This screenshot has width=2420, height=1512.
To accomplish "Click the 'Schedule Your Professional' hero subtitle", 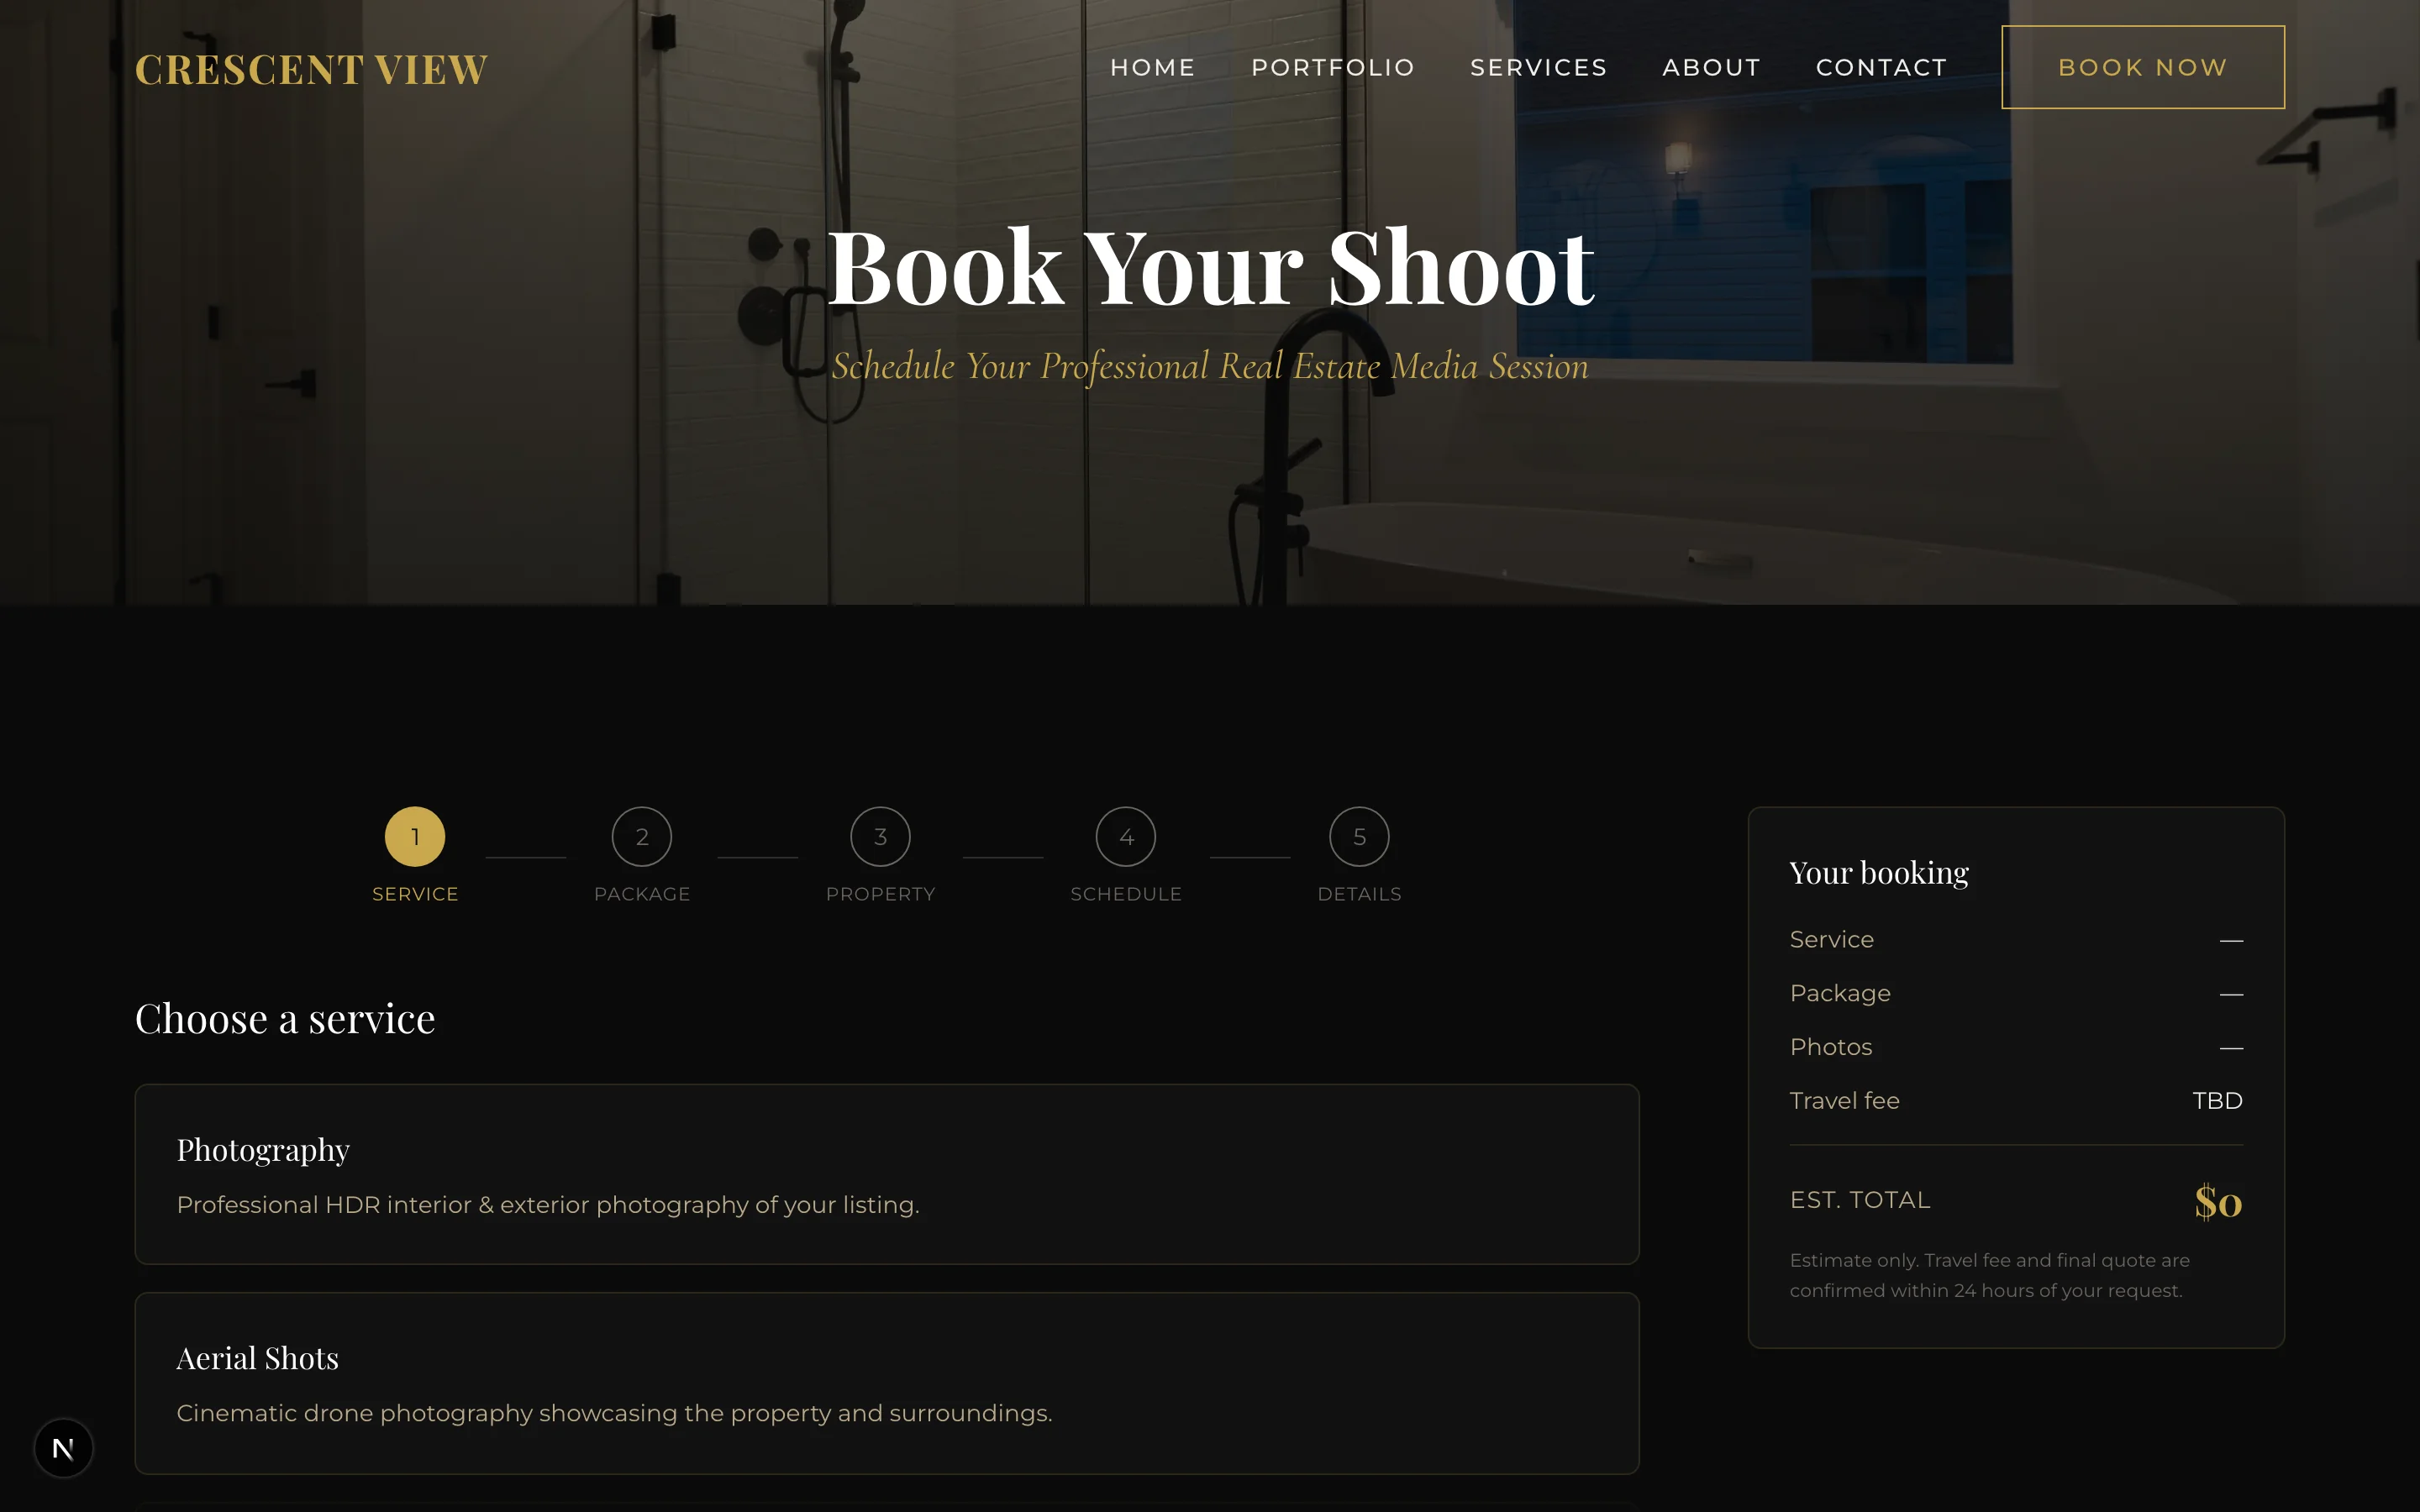I will (x=1210, y=366).
